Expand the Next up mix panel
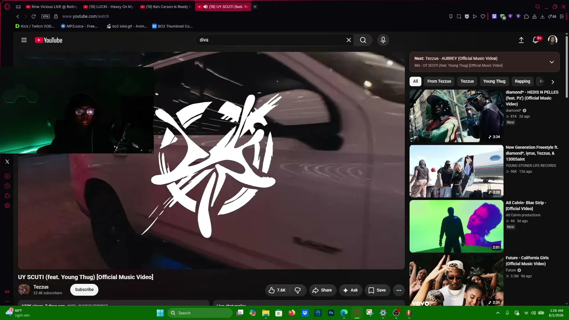Screen dimensions: 569x320 point(552,62)
